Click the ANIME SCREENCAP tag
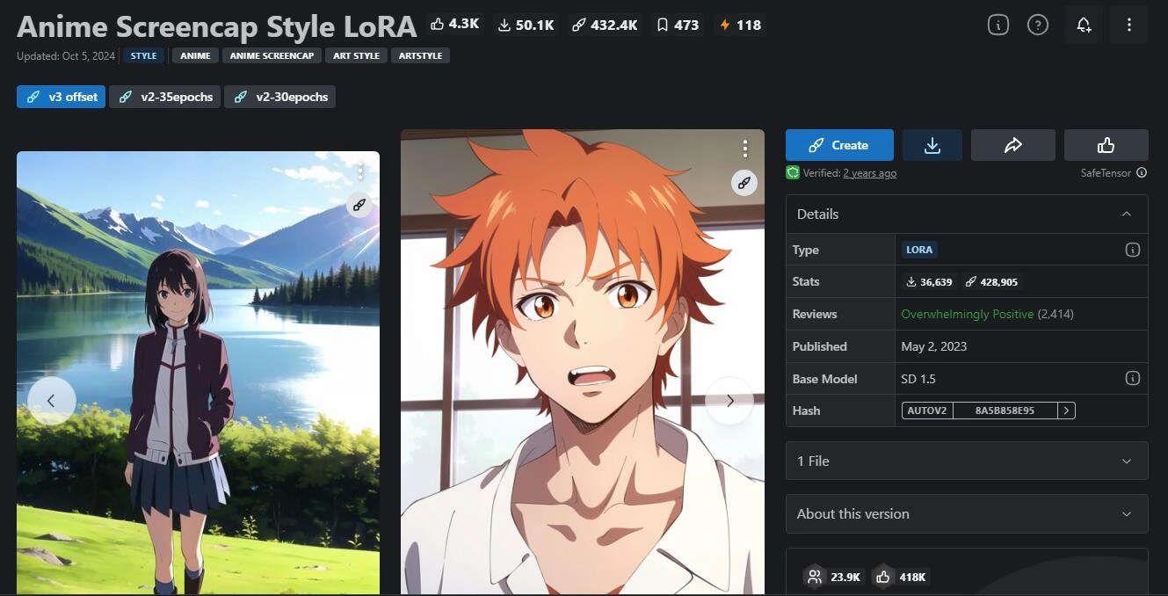The image size is (1168, 596). [272, 55]
